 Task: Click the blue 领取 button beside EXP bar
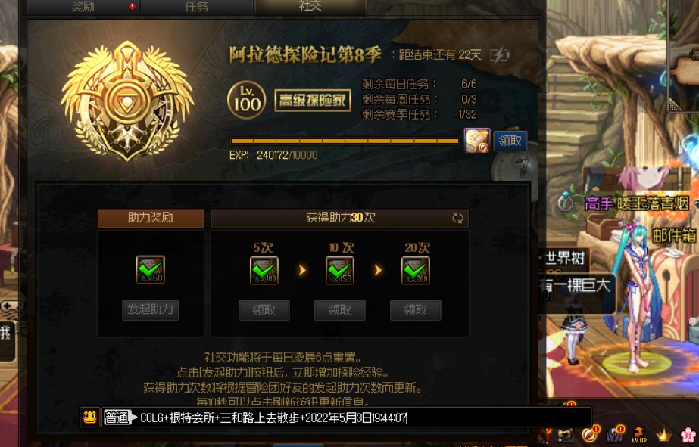tap(510, 141)
